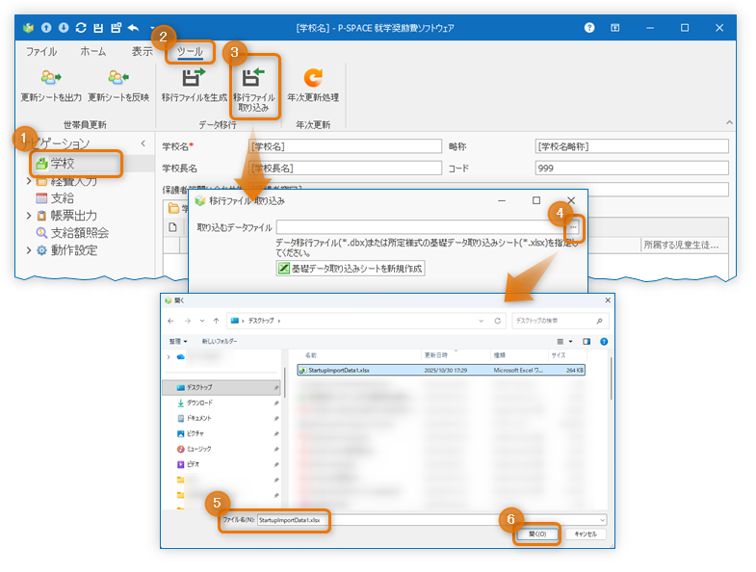Open the ツール ribbon tab
The image size is (756, 572).
point(190,51)
